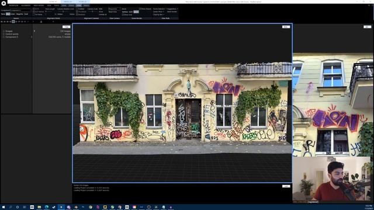Select the leftmost layout preset icon in layout bar
The image size is (374, 210).
point(2,22)
